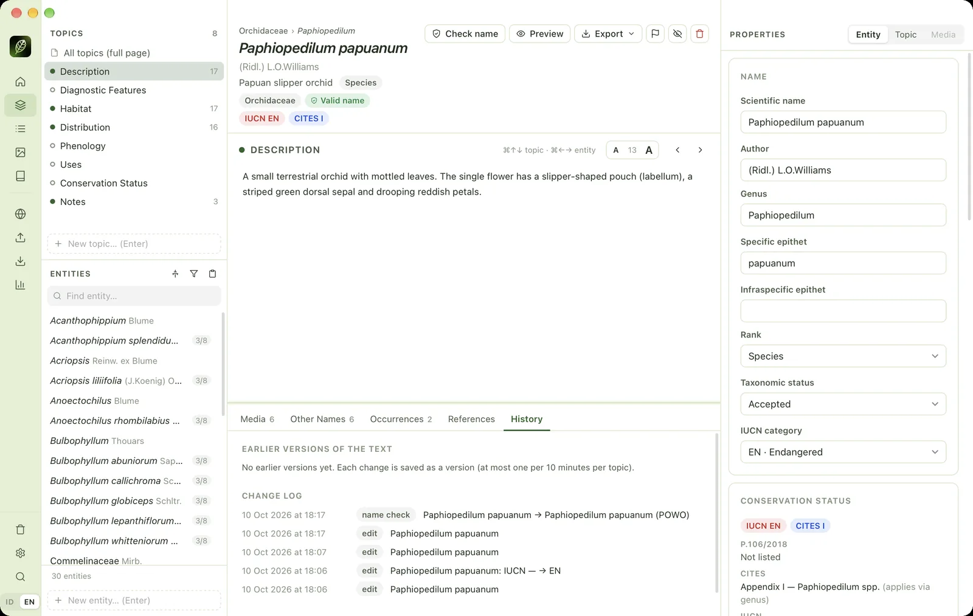Open the home icon in left sidebar

(20, 81)
